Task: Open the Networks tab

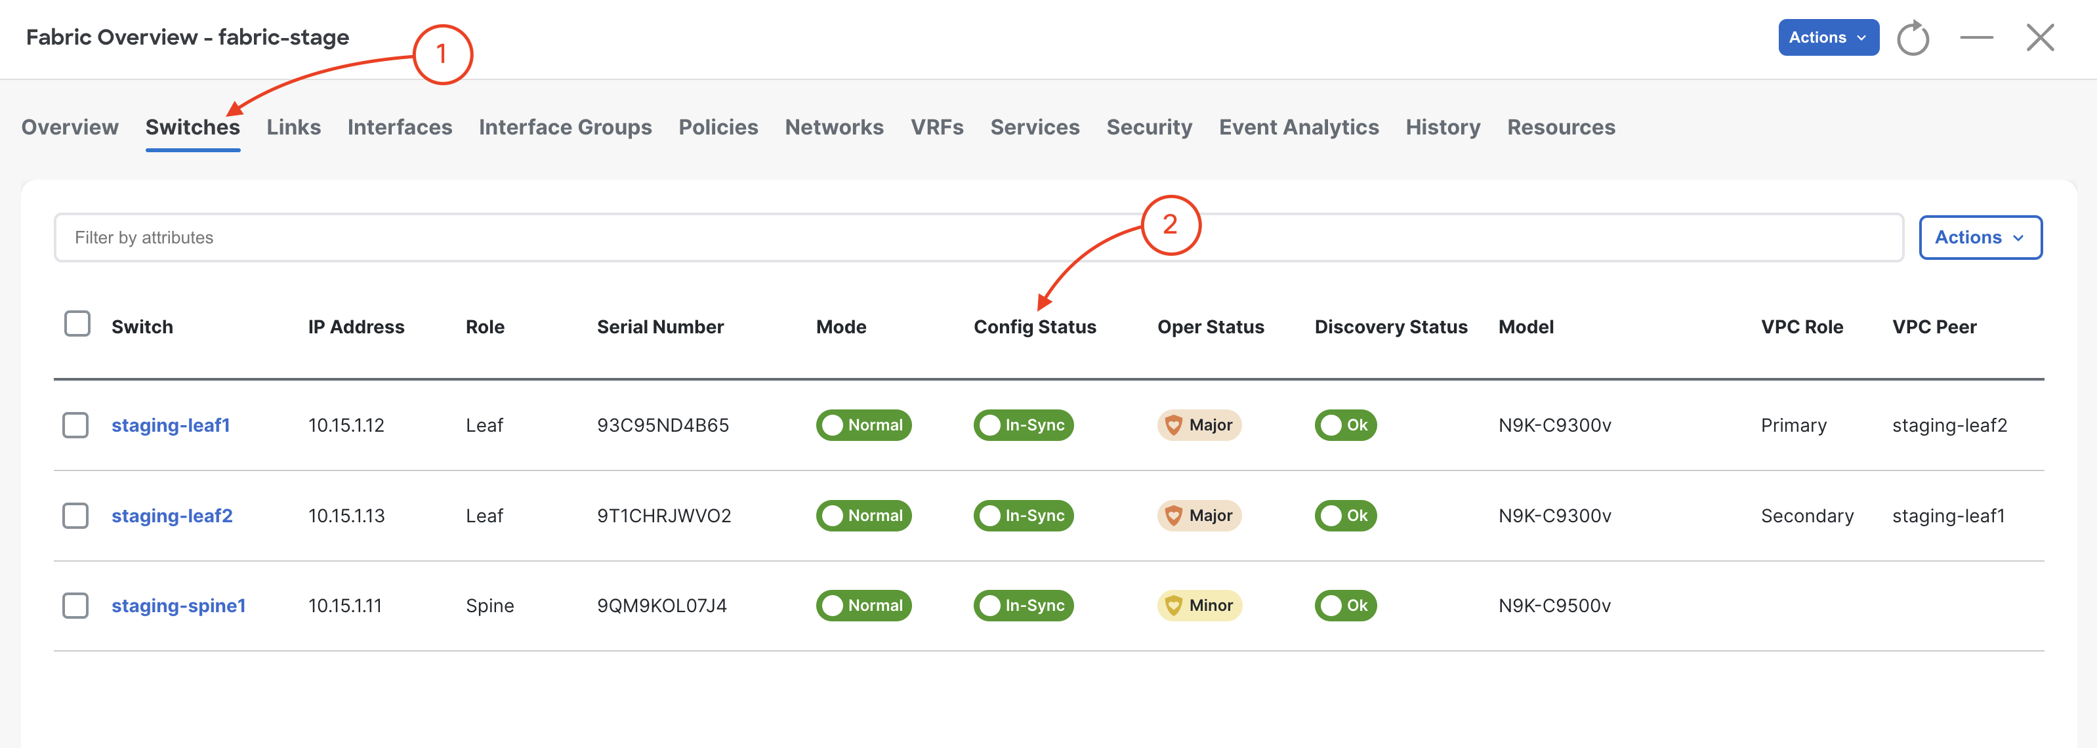Action: click(x=833, y=127)
